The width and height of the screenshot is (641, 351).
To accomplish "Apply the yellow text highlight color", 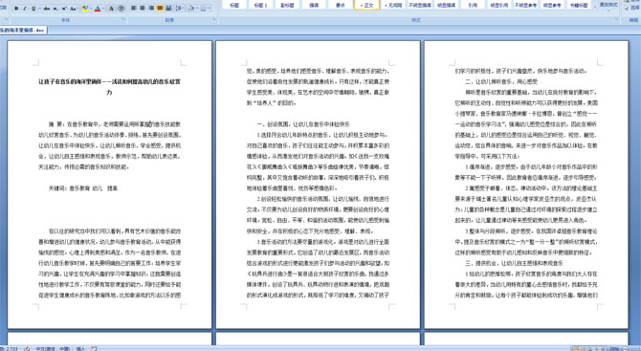I will click(x=84, y=9).
